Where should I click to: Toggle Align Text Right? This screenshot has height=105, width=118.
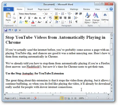click(65, 18)
